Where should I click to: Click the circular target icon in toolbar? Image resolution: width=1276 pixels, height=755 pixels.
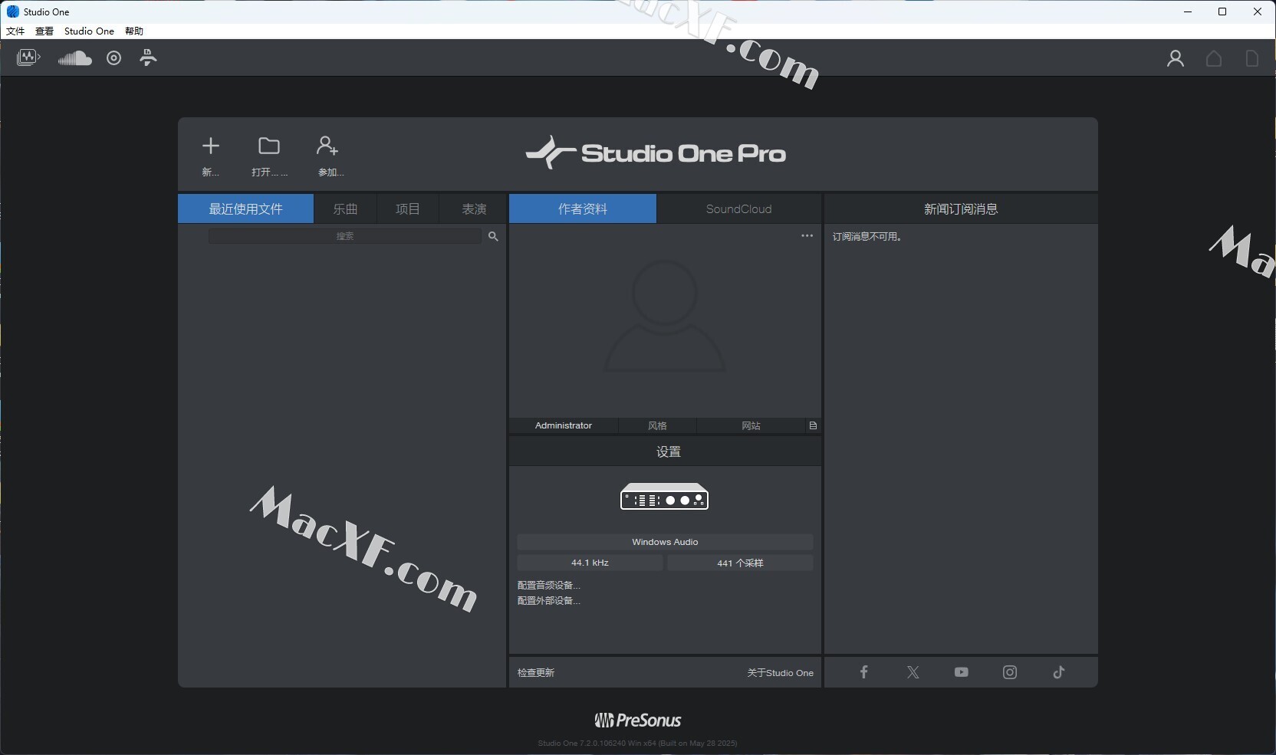(x=113, y=58)
